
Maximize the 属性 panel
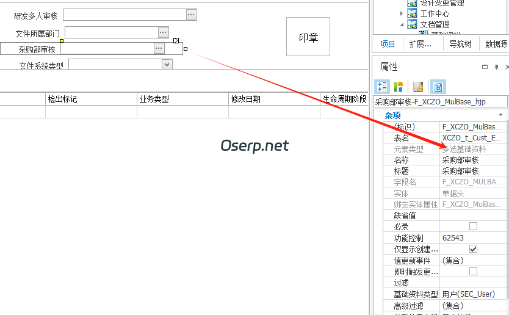(485, 67)
